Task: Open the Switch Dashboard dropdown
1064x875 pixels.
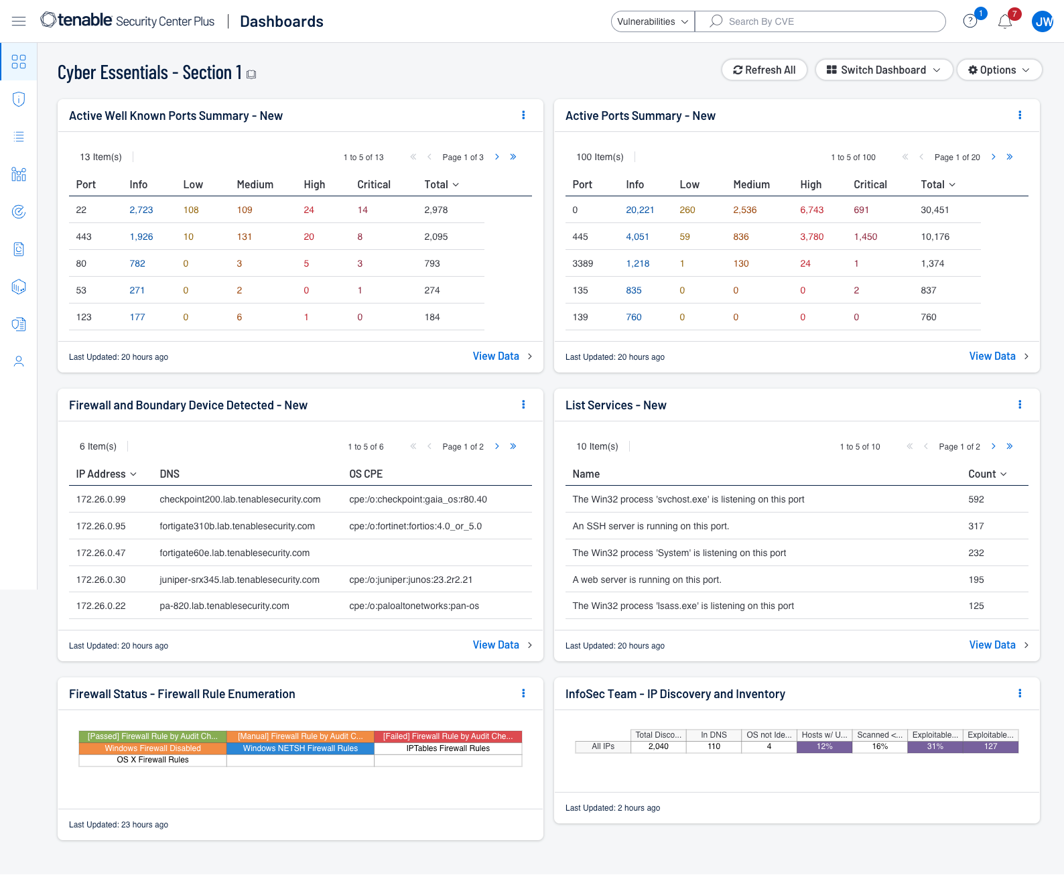Action: pyautogui.click(x=883, y=70)
